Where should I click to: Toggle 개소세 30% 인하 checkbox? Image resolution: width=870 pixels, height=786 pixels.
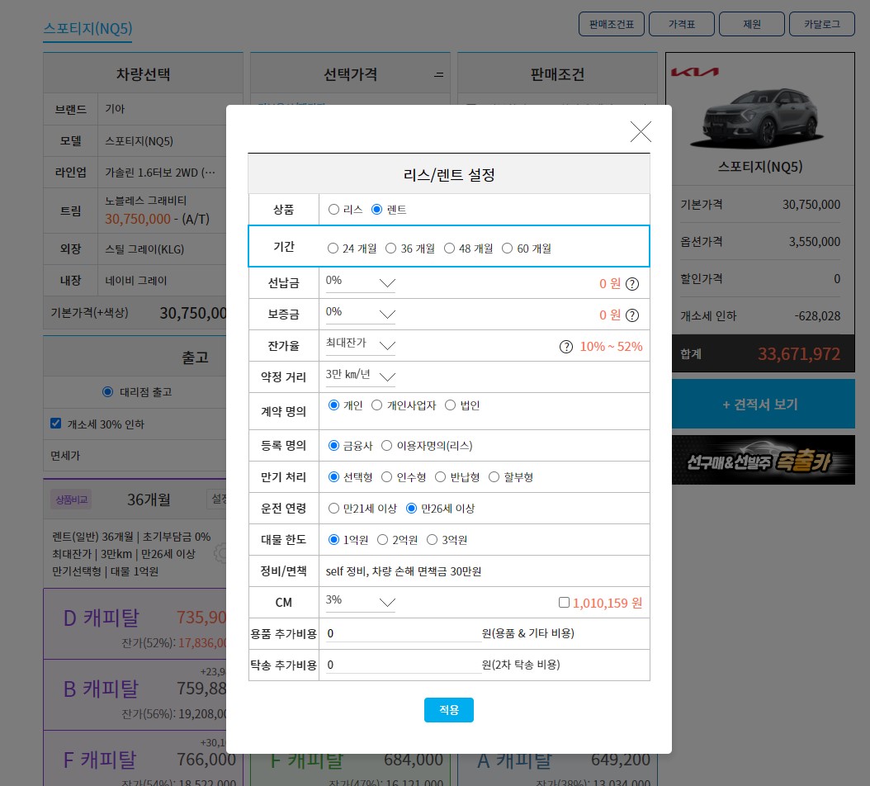coord(55,423)
